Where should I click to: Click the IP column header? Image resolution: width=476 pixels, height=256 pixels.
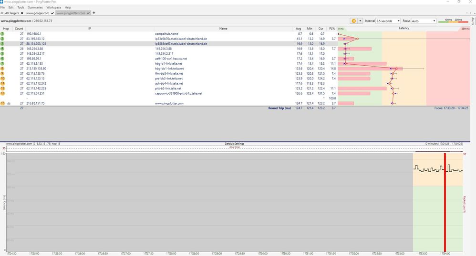[x=90, y=29]
